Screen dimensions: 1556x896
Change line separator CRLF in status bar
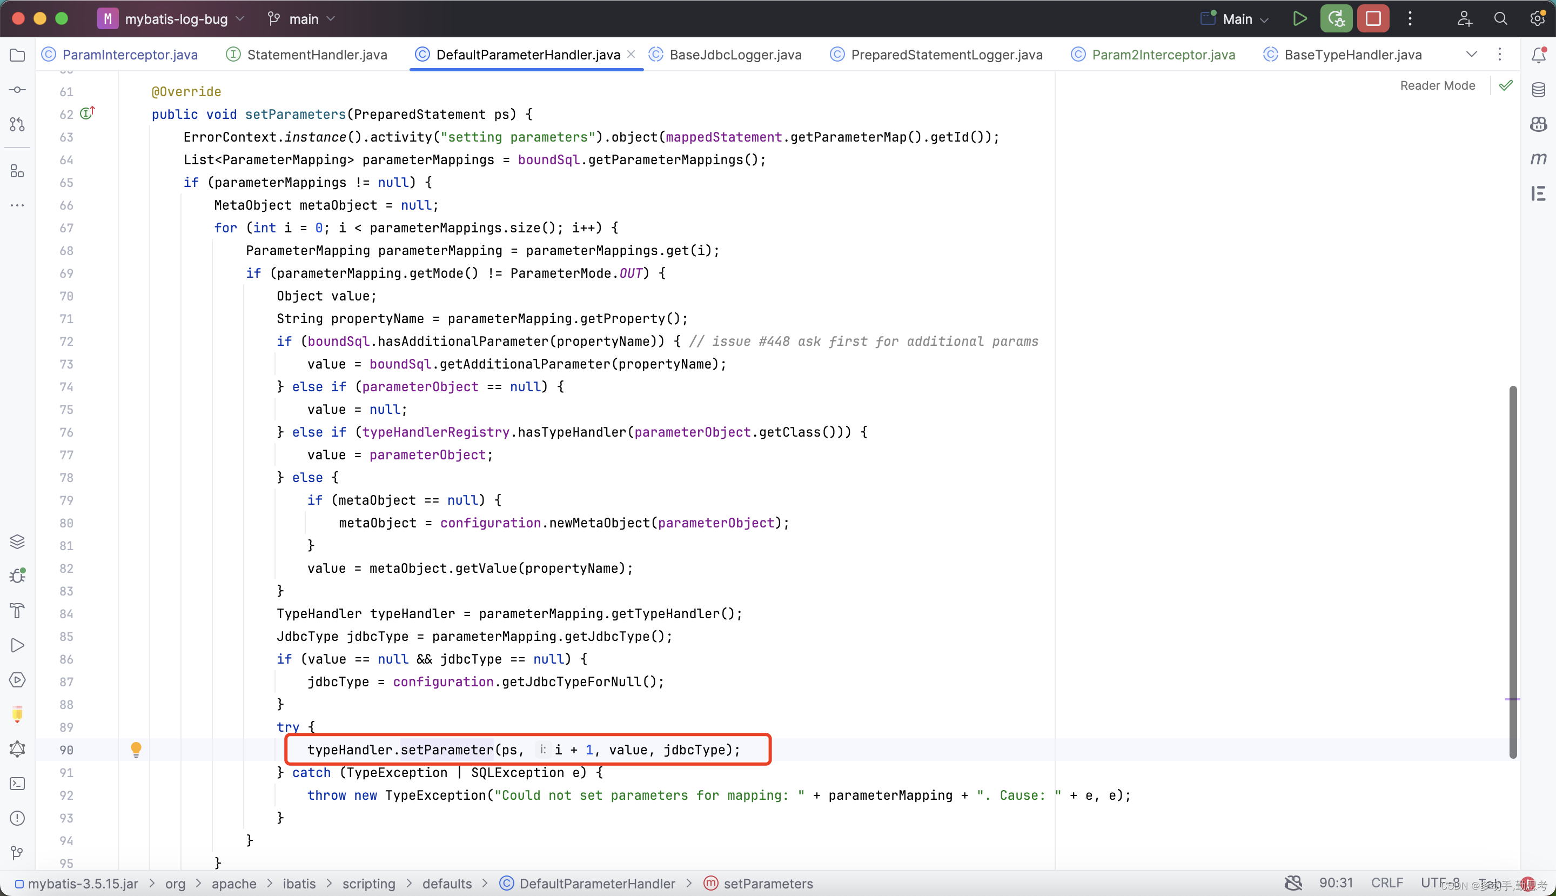click(x=1387, y=882)
